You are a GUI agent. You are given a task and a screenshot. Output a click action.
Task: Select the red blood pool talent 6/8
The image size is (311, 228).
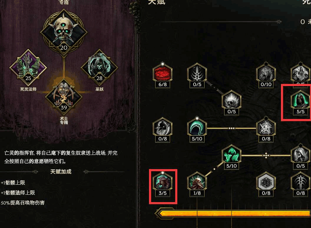pos(163,73)
